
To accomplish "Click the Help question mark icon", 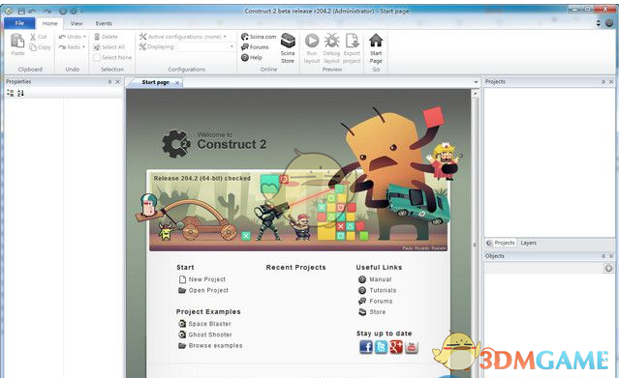I will (245, 58).
